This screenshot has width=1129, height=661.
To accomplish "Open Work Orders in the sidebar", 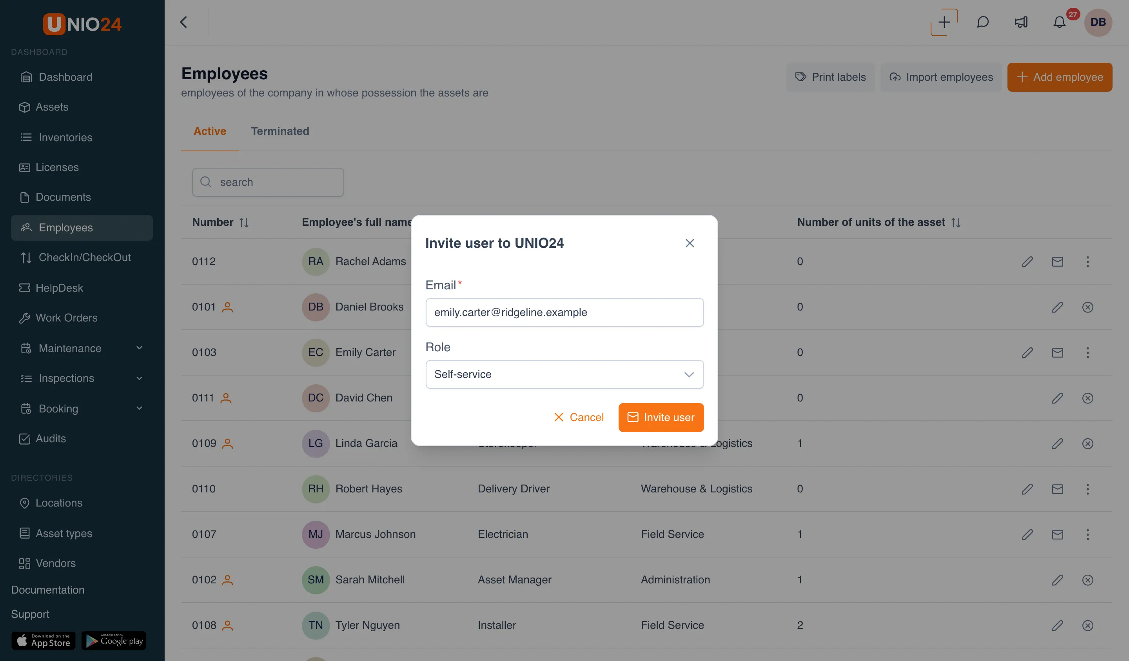I will tap(82, 318).
